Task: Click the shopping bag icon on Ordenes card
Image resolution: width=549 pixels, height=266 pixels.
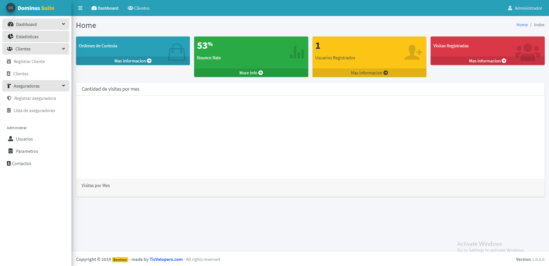Action: pos(177,52)
